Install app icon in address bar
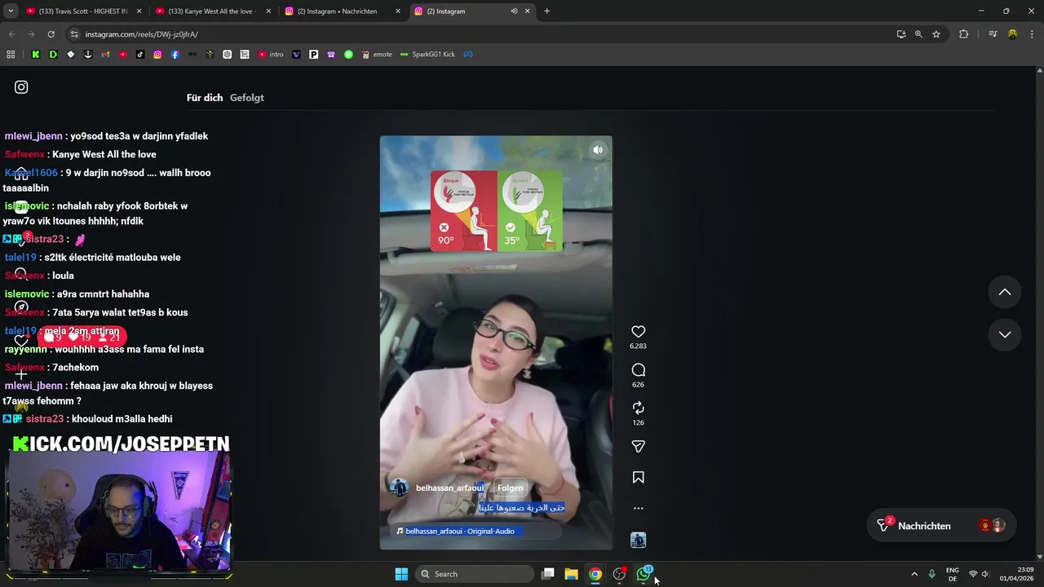This screenshot has width=1044, height=587. pyautogui.click(x=901, y=34)
